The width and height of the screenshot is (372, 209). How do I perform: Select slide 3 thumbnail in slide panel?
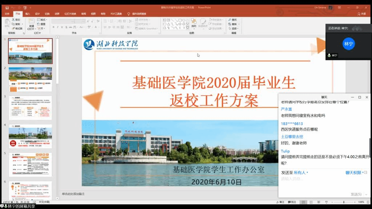pyautogui.click(x=30, y=108)
